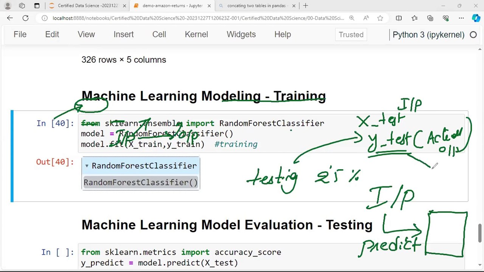Open browser Settings and more menu

[461, 18]
